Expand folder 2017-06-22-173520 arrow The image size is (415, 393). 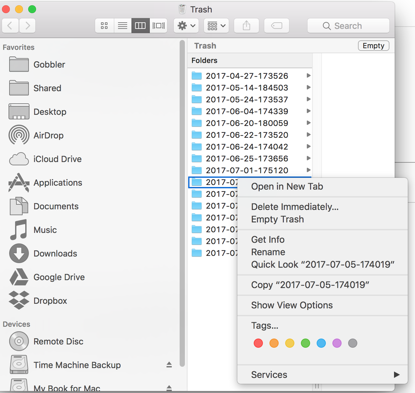pos(308,134)
